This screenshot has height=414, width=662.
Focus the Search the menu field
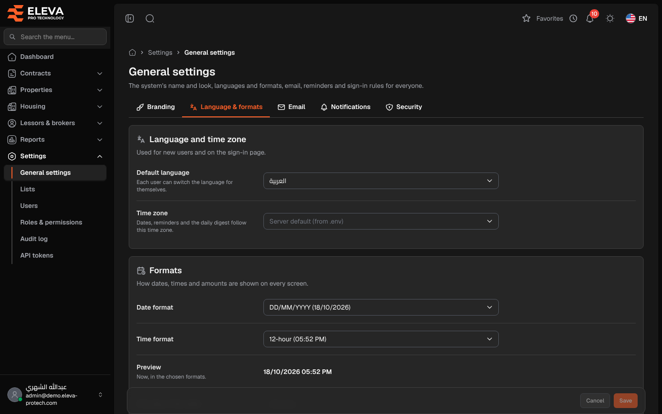(55, 37)
